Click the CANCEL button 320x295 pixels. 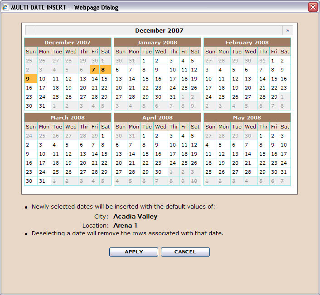coord(185,252)
